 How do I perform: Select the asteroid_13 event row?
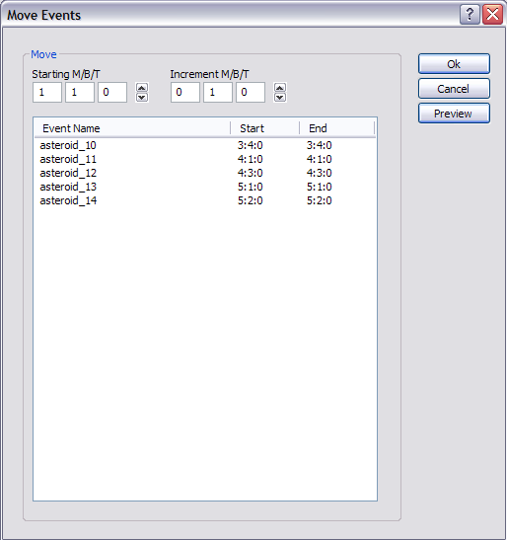tap(204, 187)
